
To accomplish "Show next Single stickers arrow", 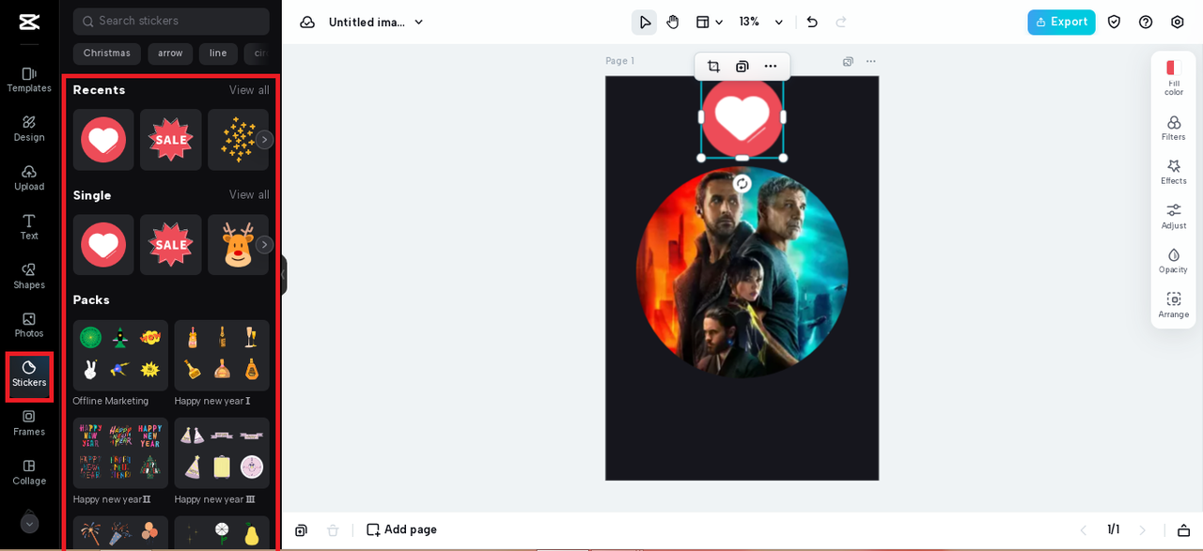I will click(265, 245).
